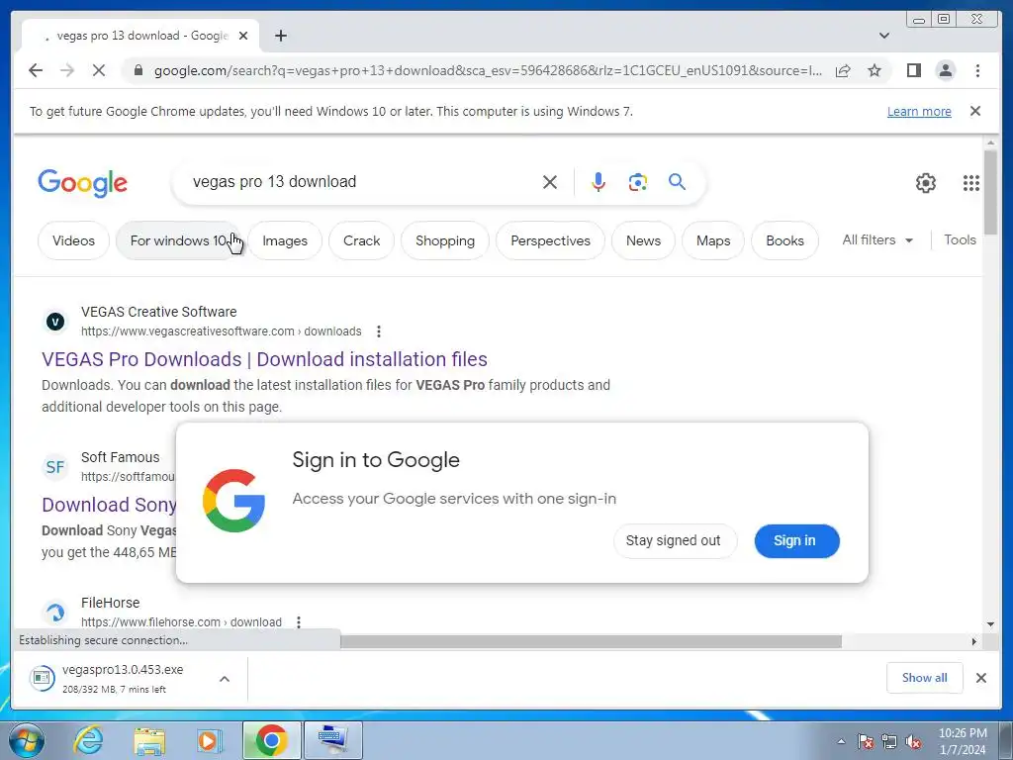
Task: Click the muted volume tray icon
Action: pos(913,741)
